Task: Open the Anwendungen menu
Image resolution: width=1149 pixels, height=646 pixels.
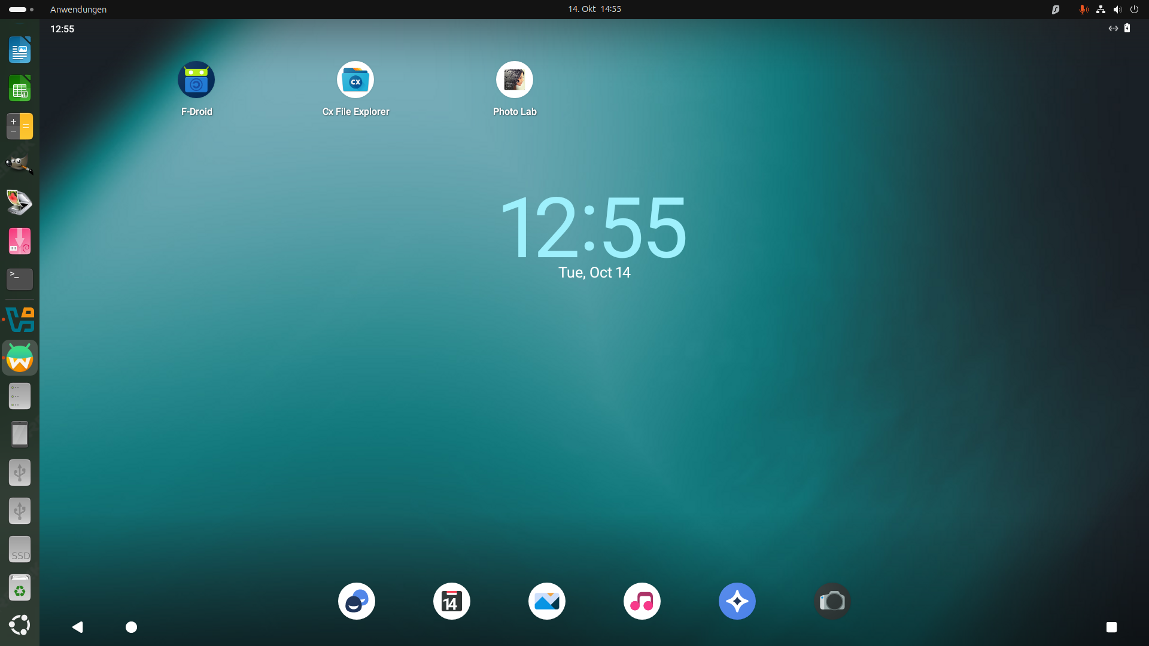Action: 78,10
